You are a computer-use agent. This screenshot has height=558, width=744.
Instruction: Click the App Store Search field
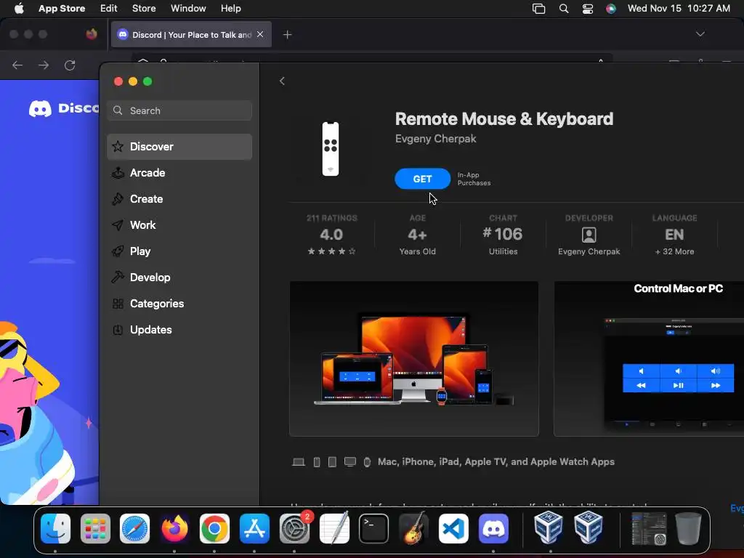click(x=179, y=110)
